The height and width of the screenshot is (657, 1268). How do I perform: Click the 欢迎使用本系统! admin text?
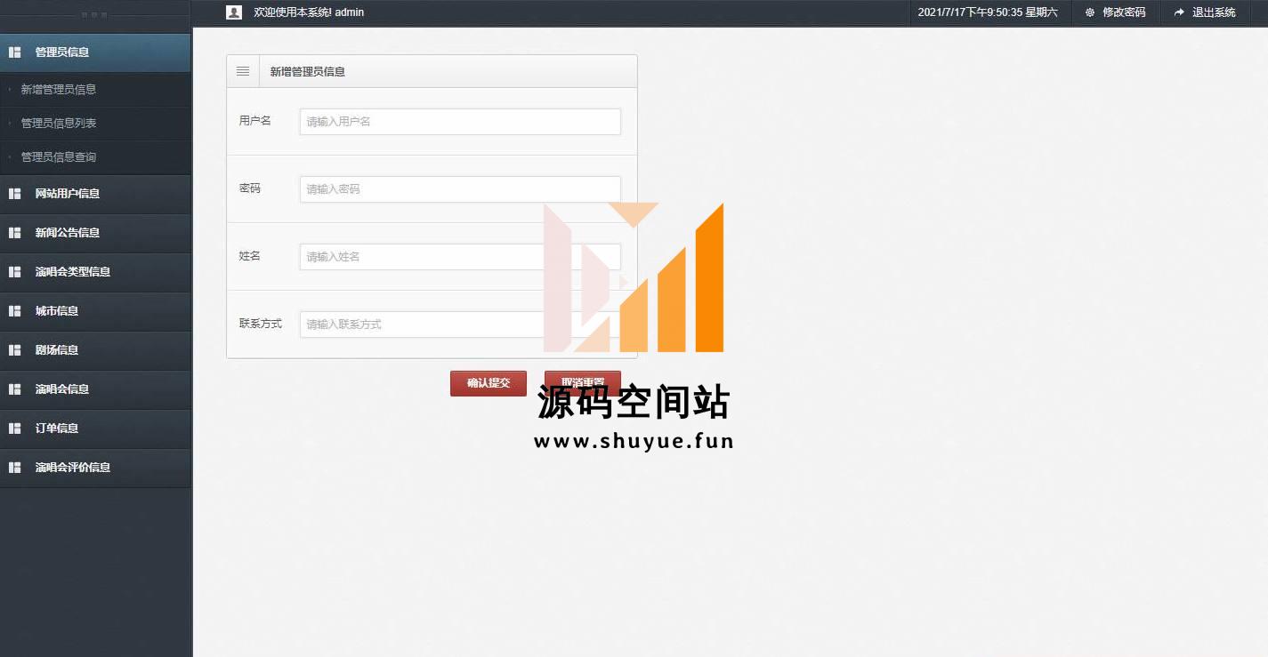(309, 12)
